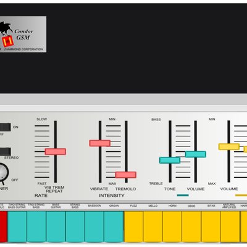Click the teal TONE slider handle
The height and width of the screenshot is (247, 247).
click(170, 160)
